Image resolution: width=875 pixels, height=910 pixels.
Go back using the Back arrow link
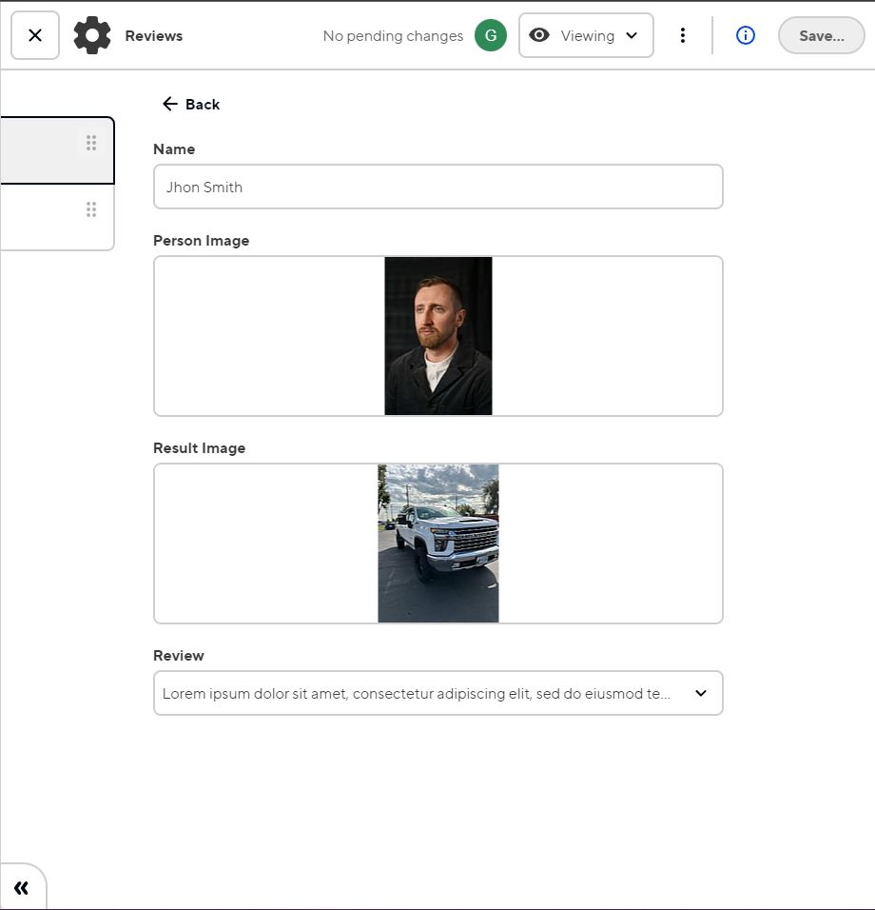(191, 104)
